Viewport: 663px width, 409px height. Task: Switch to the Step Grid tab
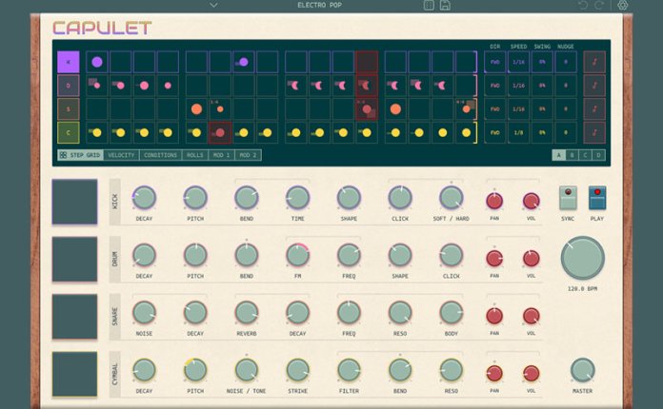80,155
